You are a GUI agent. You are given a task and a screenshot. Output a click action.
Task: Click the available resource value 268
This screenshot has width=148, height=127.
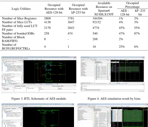(x=95, y=39)
